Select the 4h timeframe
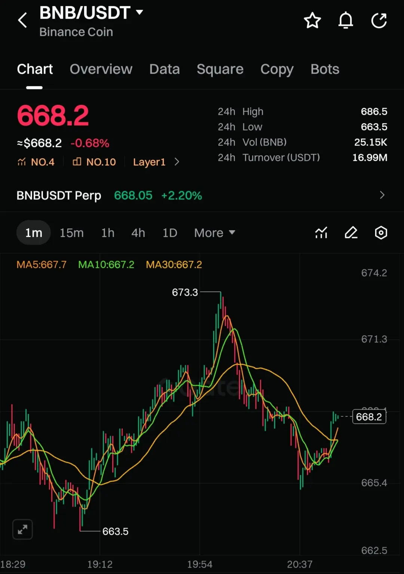Viewport: 404px width, 574px height. [x=138, y=233]
